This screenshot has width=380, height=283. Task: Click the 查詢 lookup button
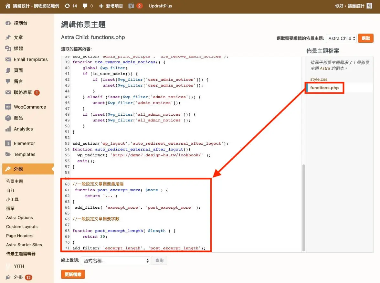[159, 261]
